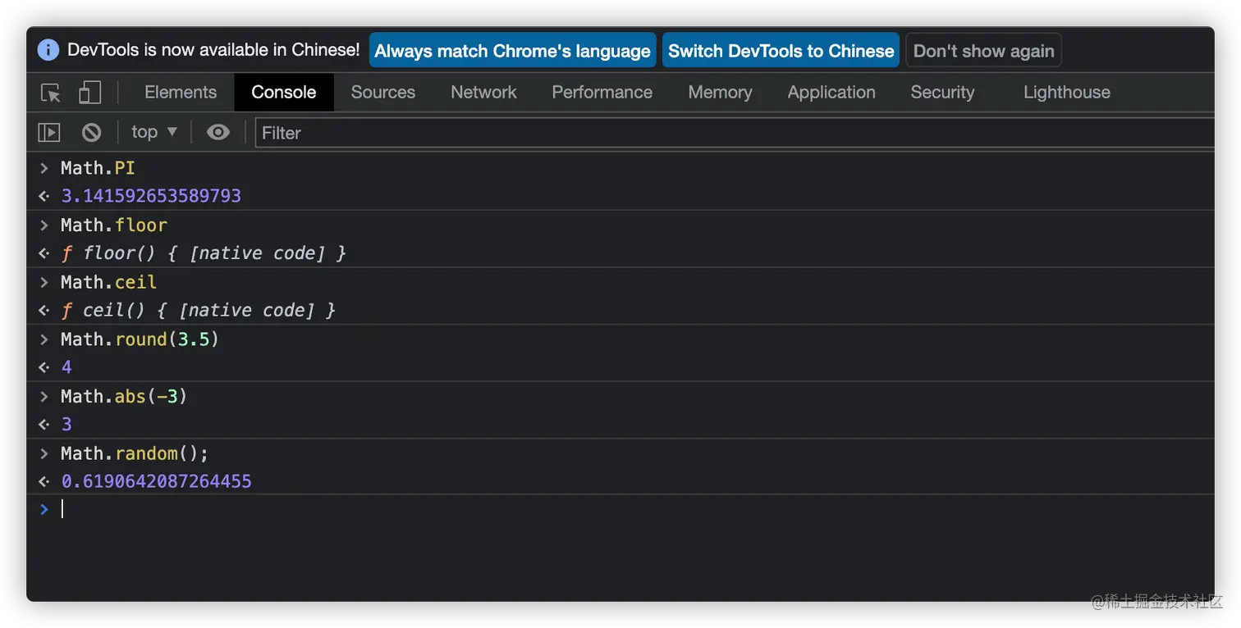The height and width of the screenshot is (628, 1241).
Task: Click the info icon in the language banner
Action: [48, 50]
